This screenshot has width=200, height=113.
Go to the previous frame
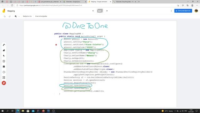[93, 11]
